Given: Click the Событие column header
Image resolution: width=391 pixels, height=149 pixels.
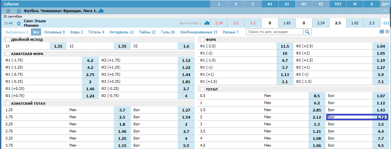Looking at the screenshot, I should click(x=11, y=4).
